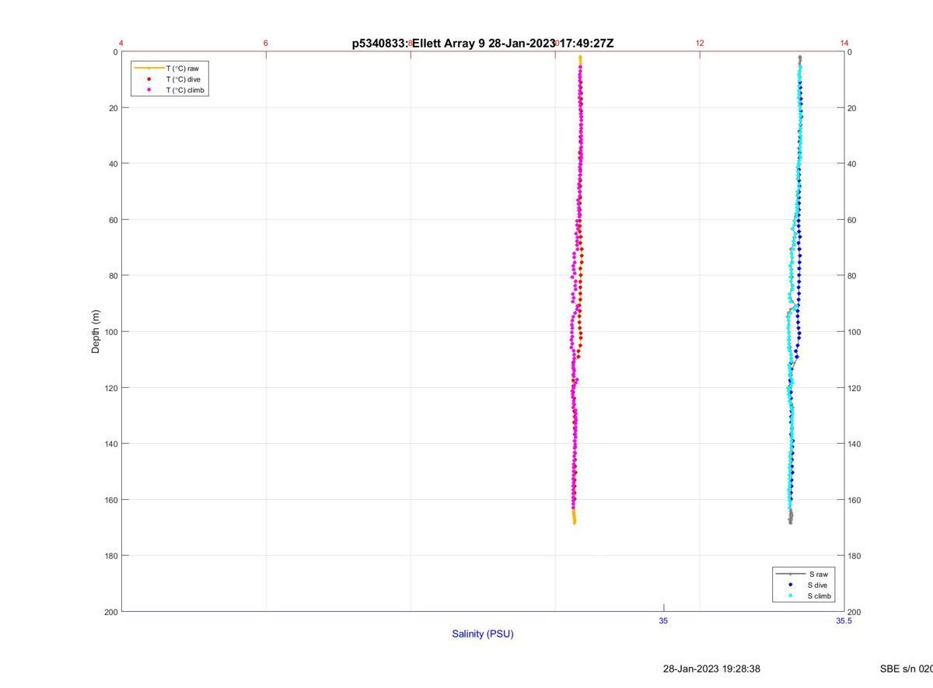The height and width of the screenshot is (688, 933).
Task: Click the magenta dot marker for T climb in legend
Action: tap(149, 90)
